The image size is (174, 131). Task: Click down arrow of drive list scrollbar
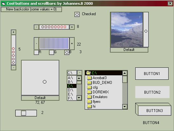pyautogui.click(x=79, y=98)
